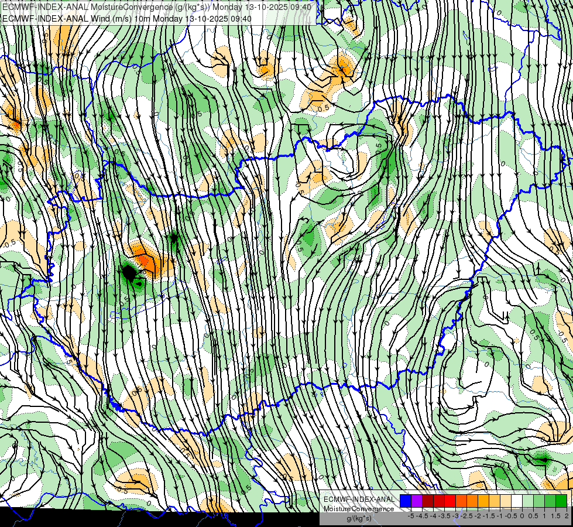Click the -4.5 legend tick label
Image resolution: width=573 pixels, height=527 pixels.
coord(422,516)
